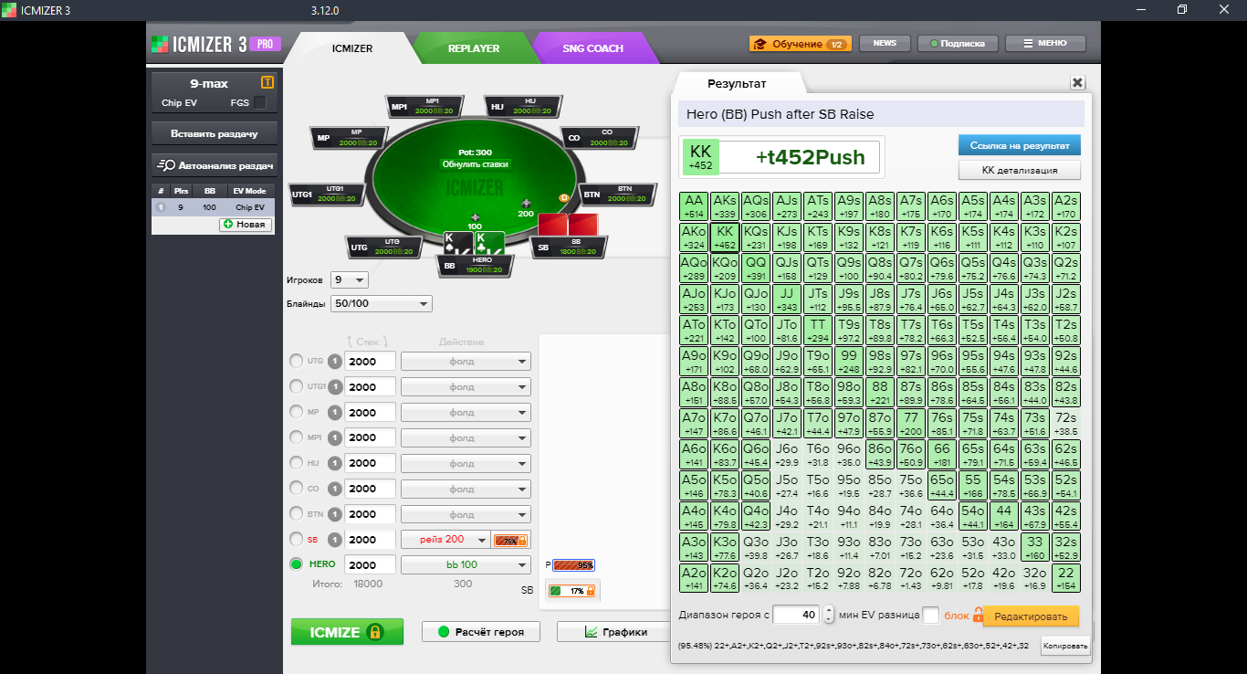Open the CO action dropdown
This screenshot has height=674, width=1247.
466,489
